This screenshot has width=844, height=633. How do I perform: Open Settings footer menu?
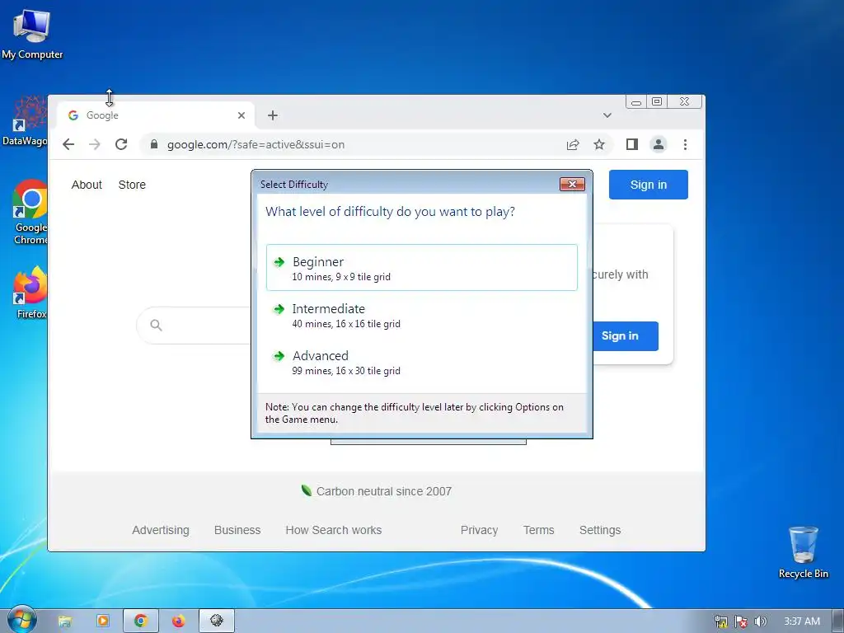point(600,530)
